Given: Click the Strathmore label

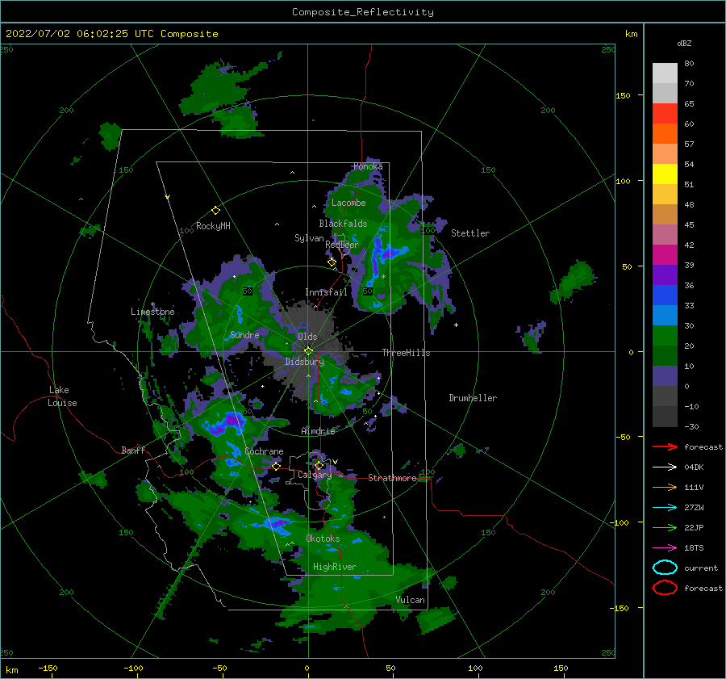Looking at the screenshot, I should (x=392, y=478).
